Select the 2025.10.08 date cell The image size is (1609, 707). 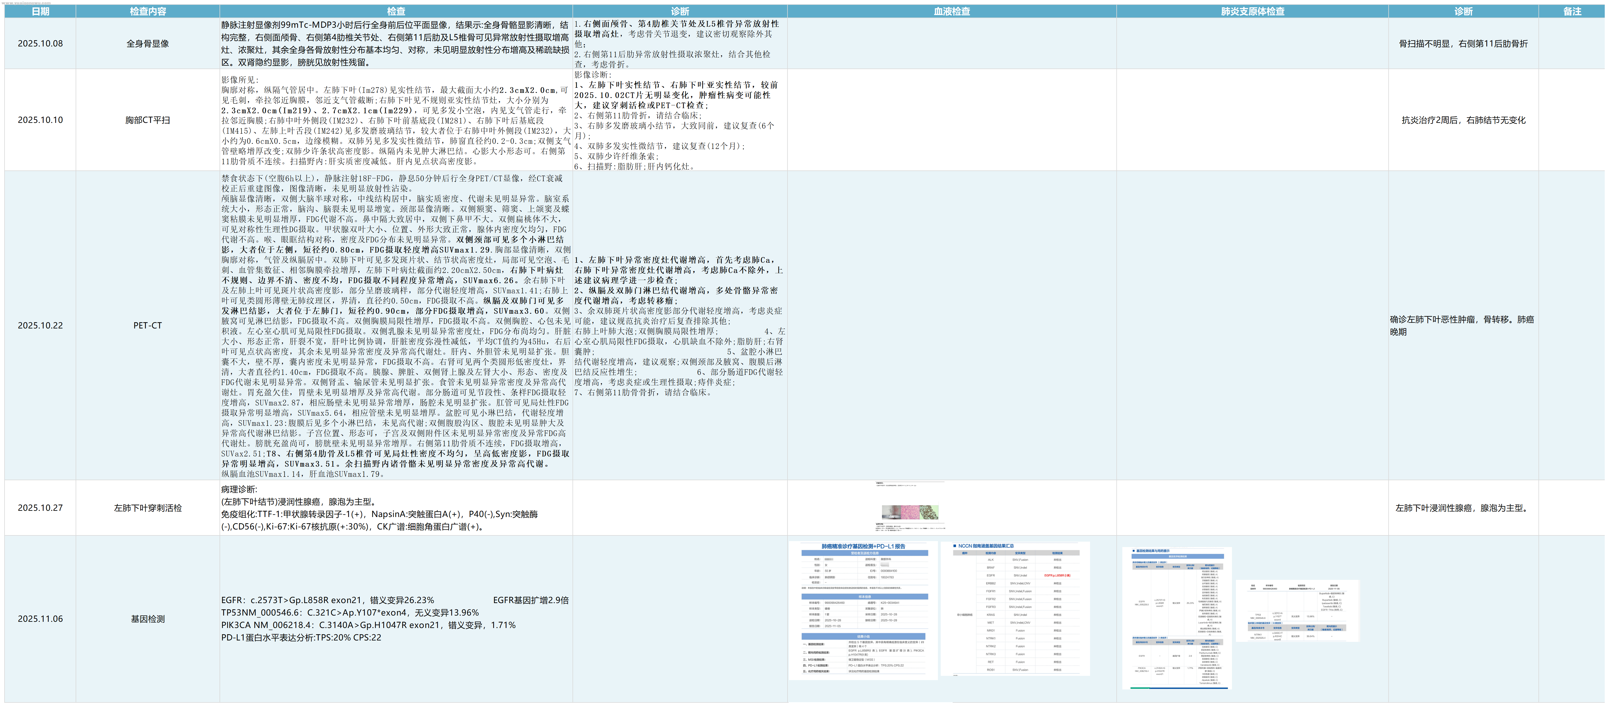click(x=40, y=44)
